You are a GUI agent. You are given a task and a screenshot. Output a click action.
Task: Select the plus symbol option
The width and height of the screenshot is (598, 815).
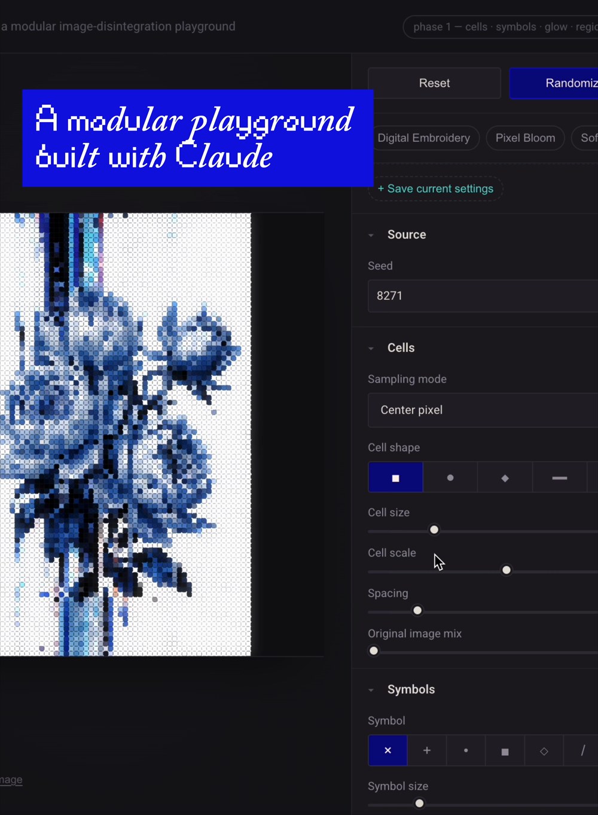tap(427, 750)
